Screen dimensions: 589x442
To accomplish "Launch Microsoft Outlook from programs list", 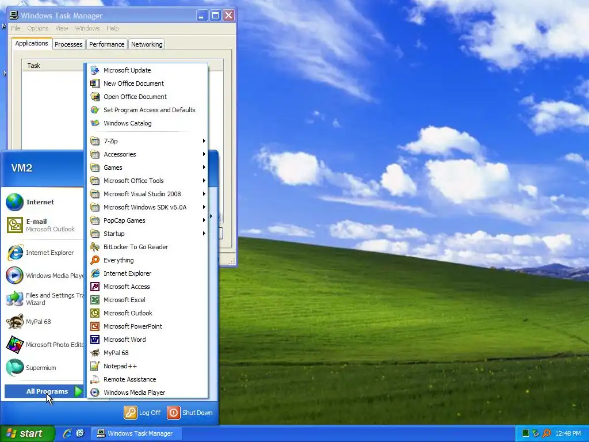I will click(147, 313).
